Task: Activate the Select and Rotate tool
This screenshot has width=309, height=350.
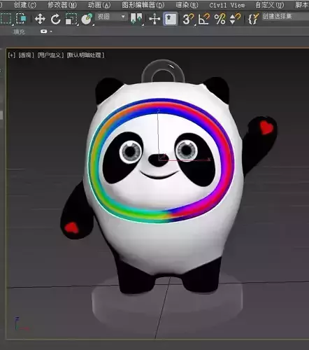Action: pyautogui.click(x=55, y=19)
